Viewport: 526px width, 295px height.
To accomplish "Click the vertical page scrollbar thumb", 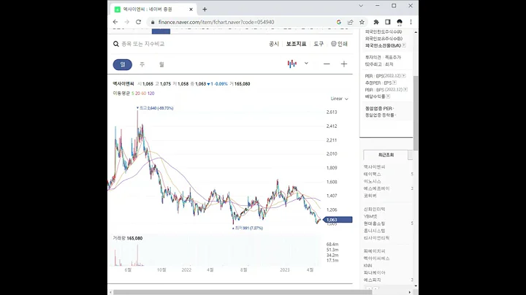I will tap(416, 112).
